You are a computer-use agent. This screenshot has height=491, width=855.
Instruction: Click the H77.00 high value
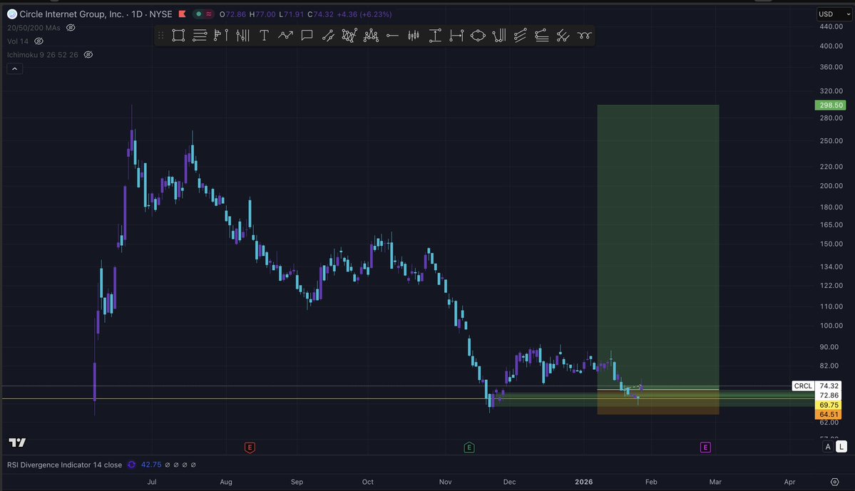pyautogui.click(x=262, y=14)
